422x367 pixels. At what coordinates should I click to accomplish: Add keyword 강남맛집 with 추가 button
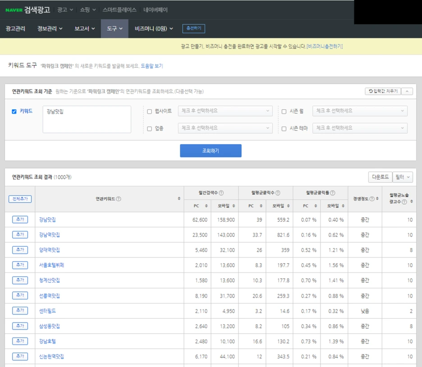[20, 219]
